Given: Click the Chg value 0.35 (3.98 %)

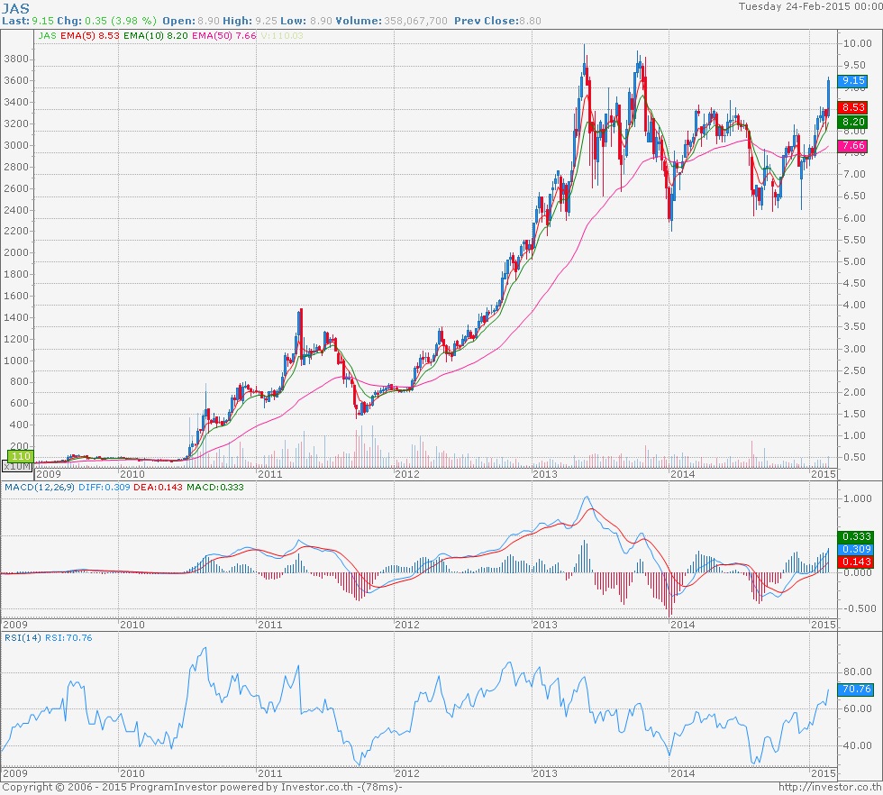Looking at the screenshot, I should coord(121,21).
